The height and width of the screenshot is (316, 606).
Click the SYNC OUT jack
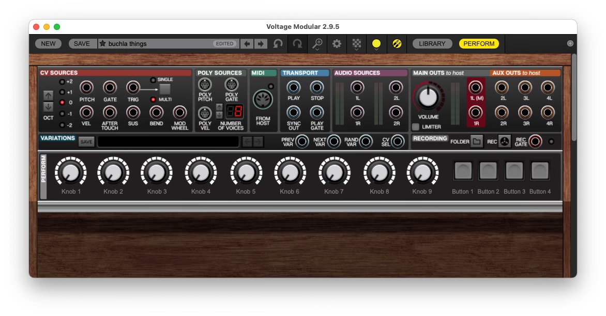(293, 113)
